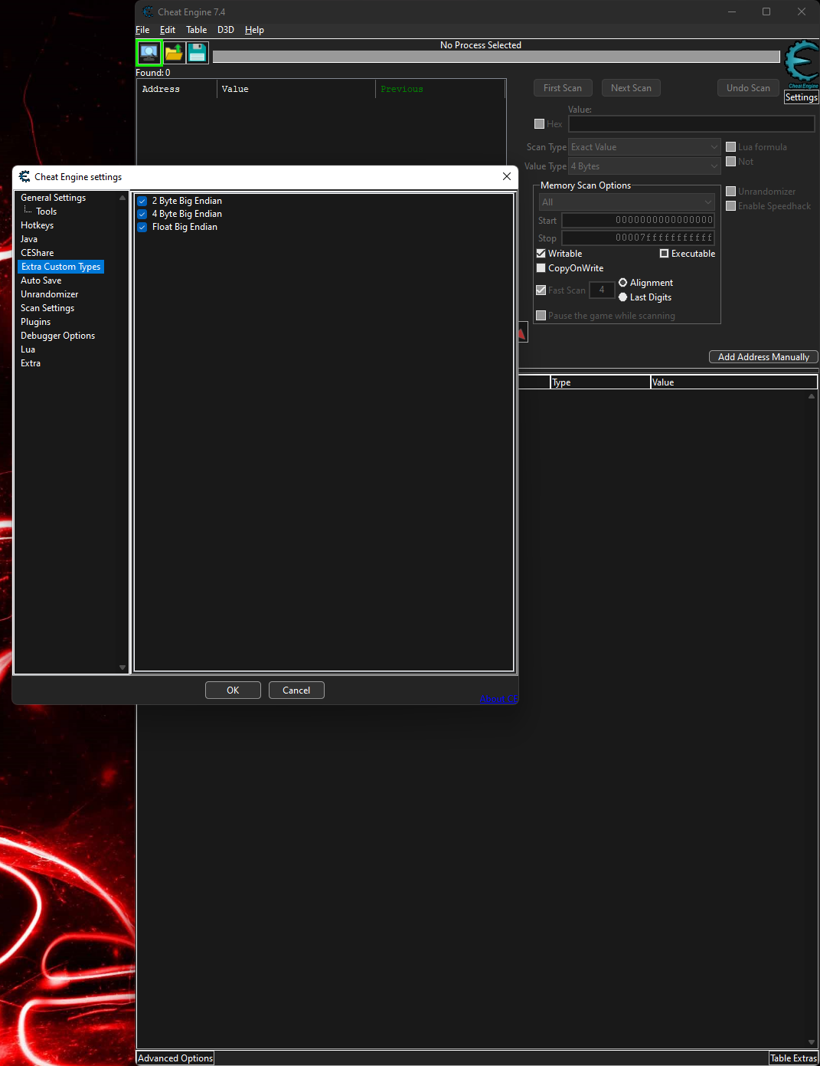Image resolution: width=820 pixels, height=1066 pixels.
Task: Confirm settings with the OK button
Action: [x=233, y=690]
